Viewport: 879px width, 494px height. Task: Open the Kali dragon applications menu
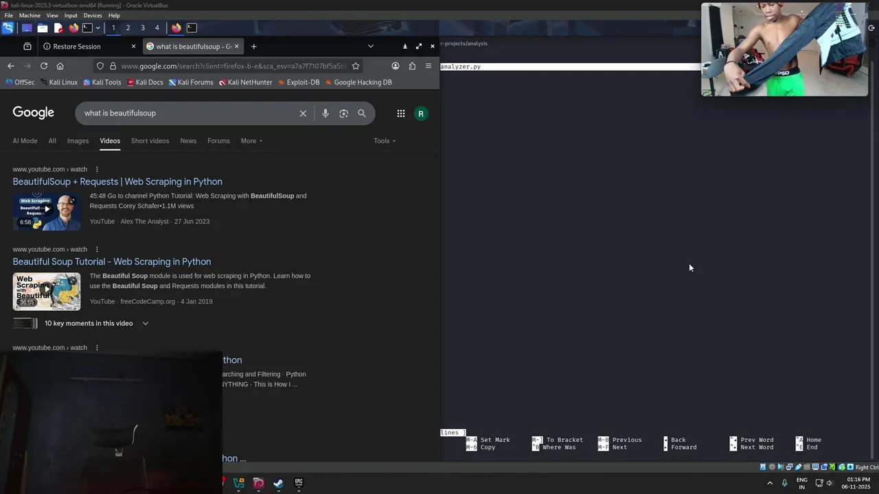[8, 28]
